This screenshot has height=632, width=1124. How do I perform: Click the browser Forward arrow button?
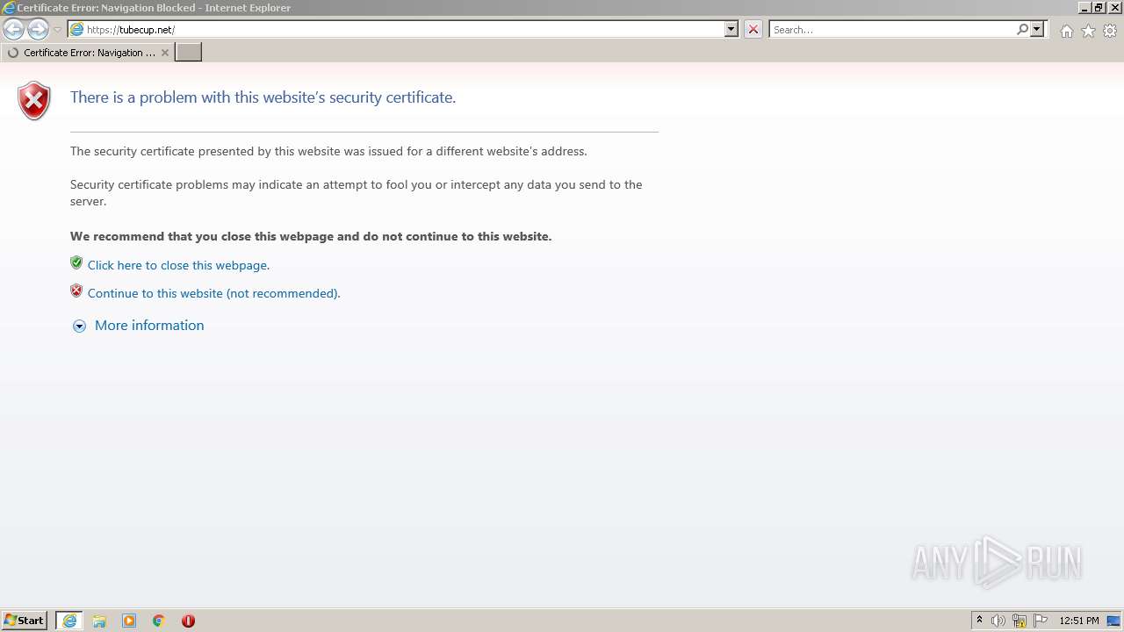click(x=38, y=29)
